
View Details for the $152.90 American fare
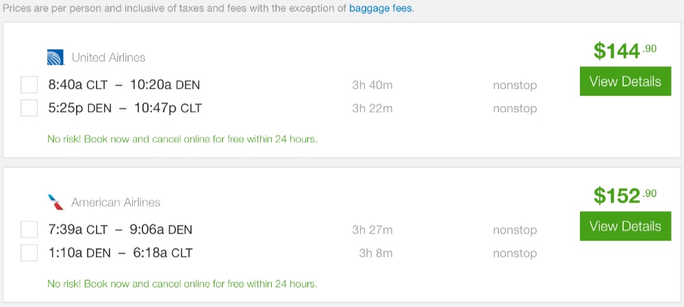pyautogui.click(x=625, y=226)
